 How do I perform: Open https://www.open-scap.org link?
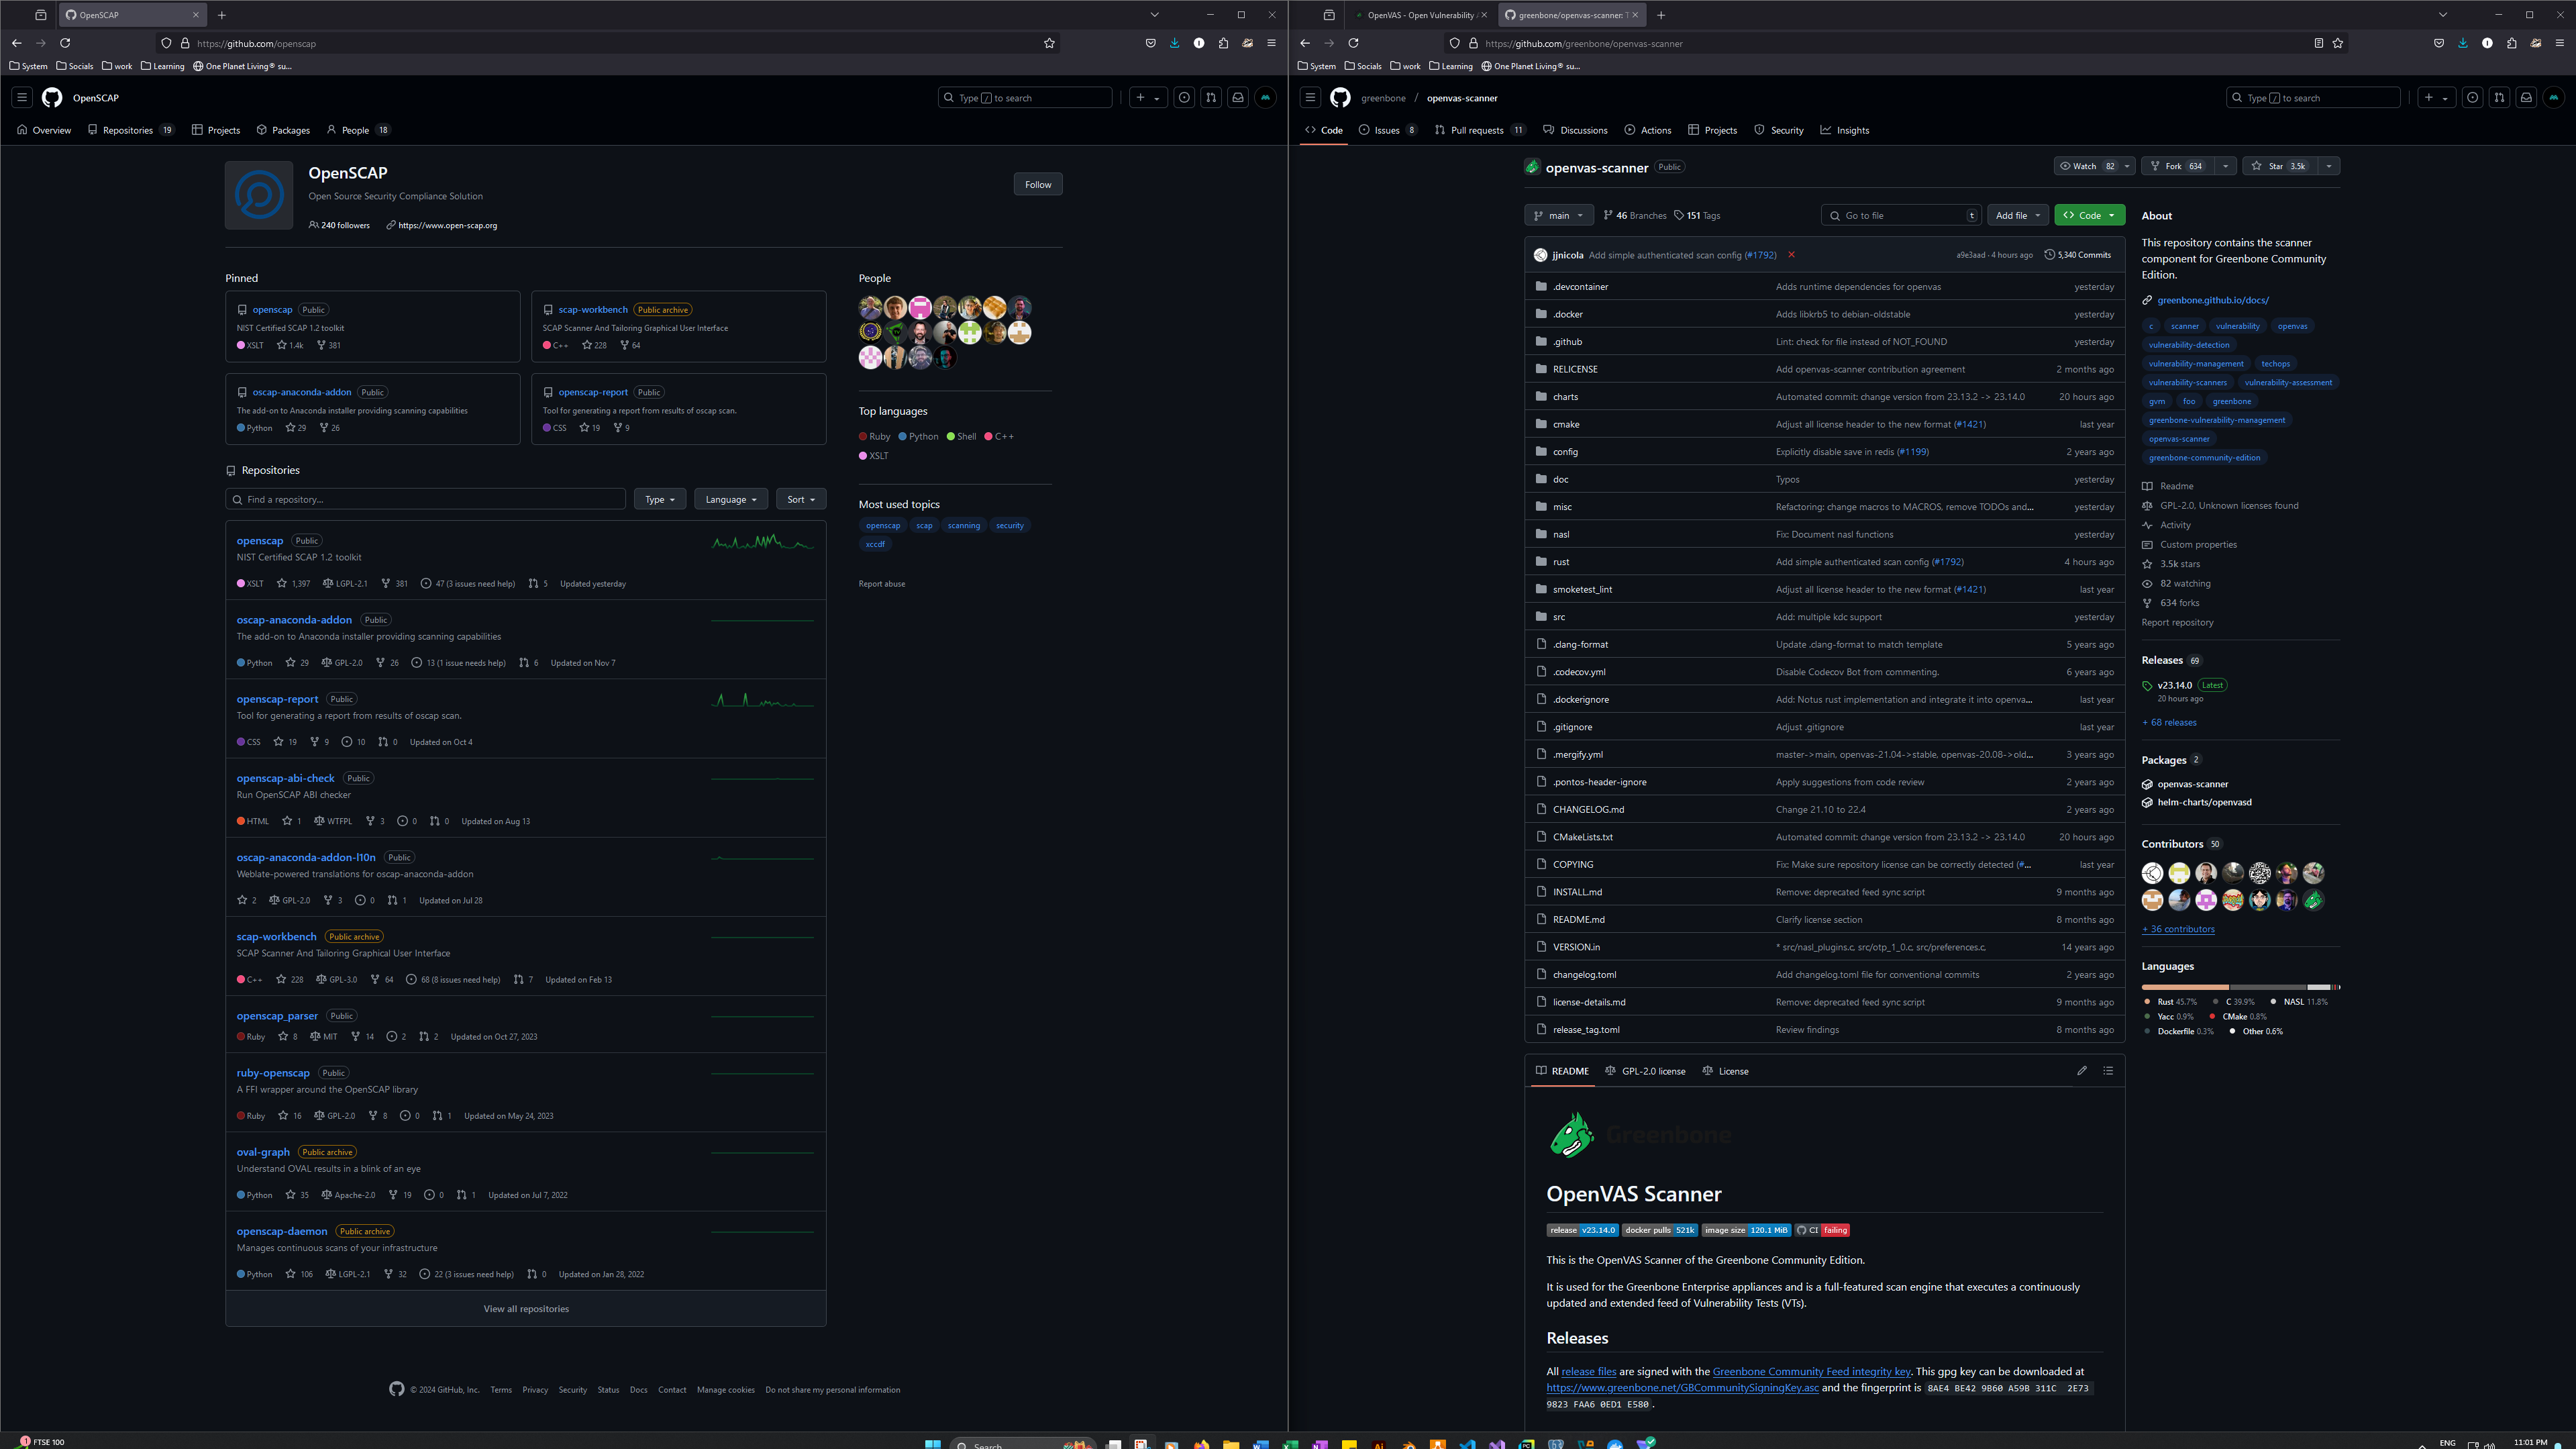click(x=447, y=225)
